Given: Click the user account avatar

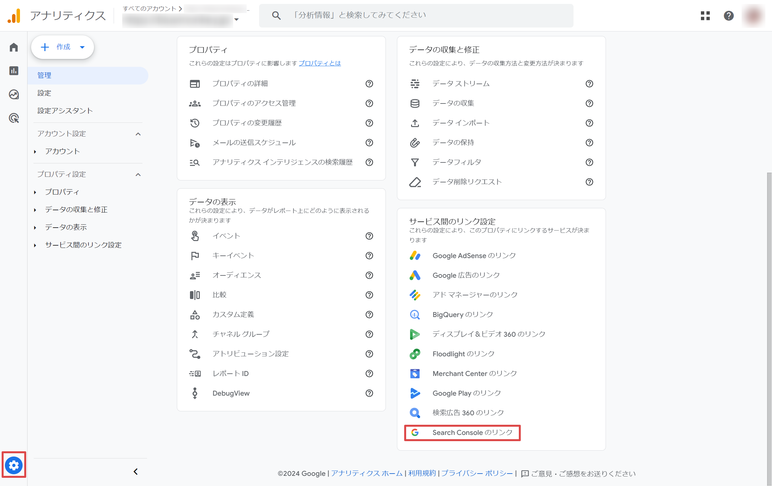Looking at the screenshot, I should pyautogui.click(x=753, y=15).
